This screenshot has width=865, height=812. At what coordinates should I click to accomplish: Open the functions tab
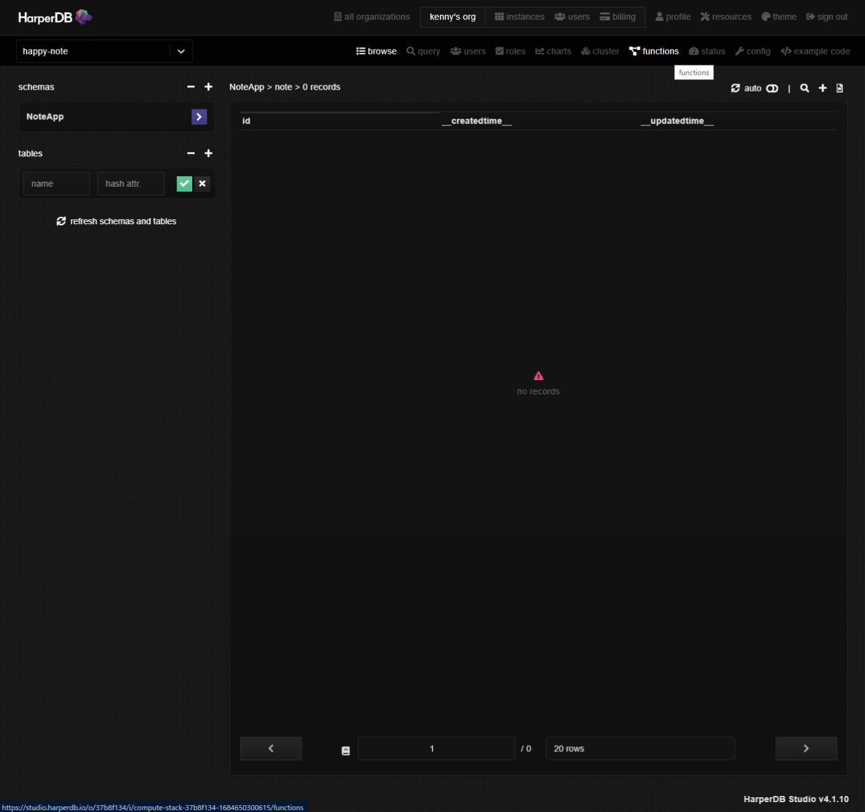point(654,51)
